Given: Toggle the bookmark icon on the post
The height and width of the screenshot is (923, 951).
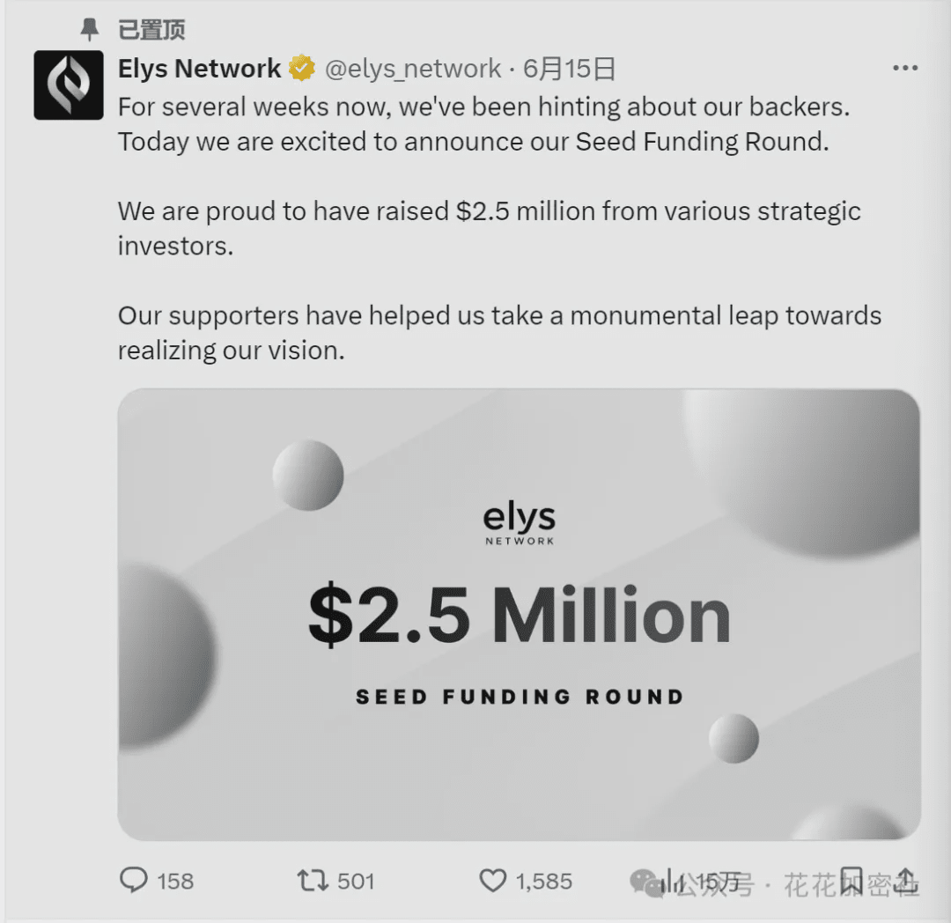Looking at the screenshot, I should coord(851,880).
